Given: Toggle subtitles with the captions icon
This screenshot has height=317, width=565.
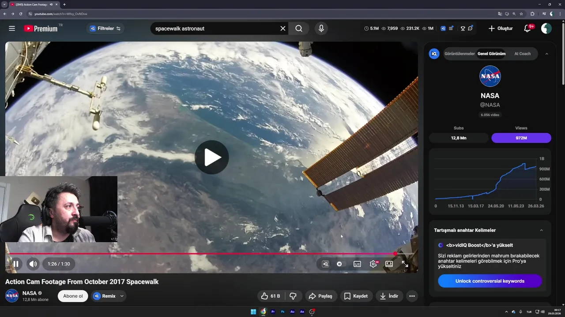Looking at the screenshot, I should click(x=357, y=264).
